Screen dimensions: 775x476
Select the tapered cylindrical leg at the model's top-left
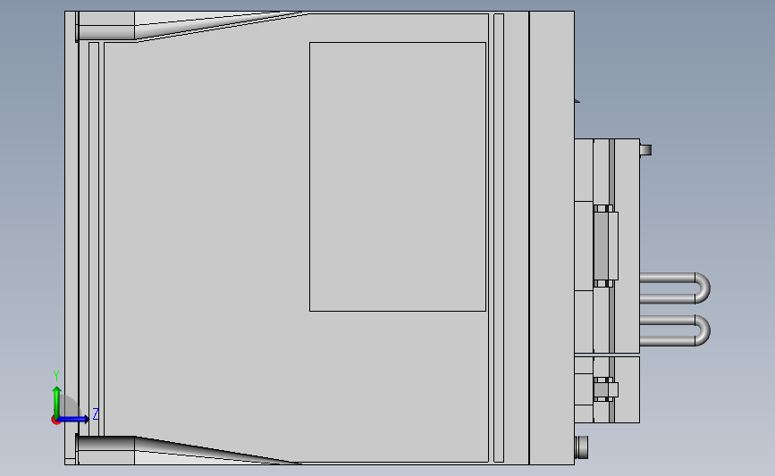pos(190,26)
